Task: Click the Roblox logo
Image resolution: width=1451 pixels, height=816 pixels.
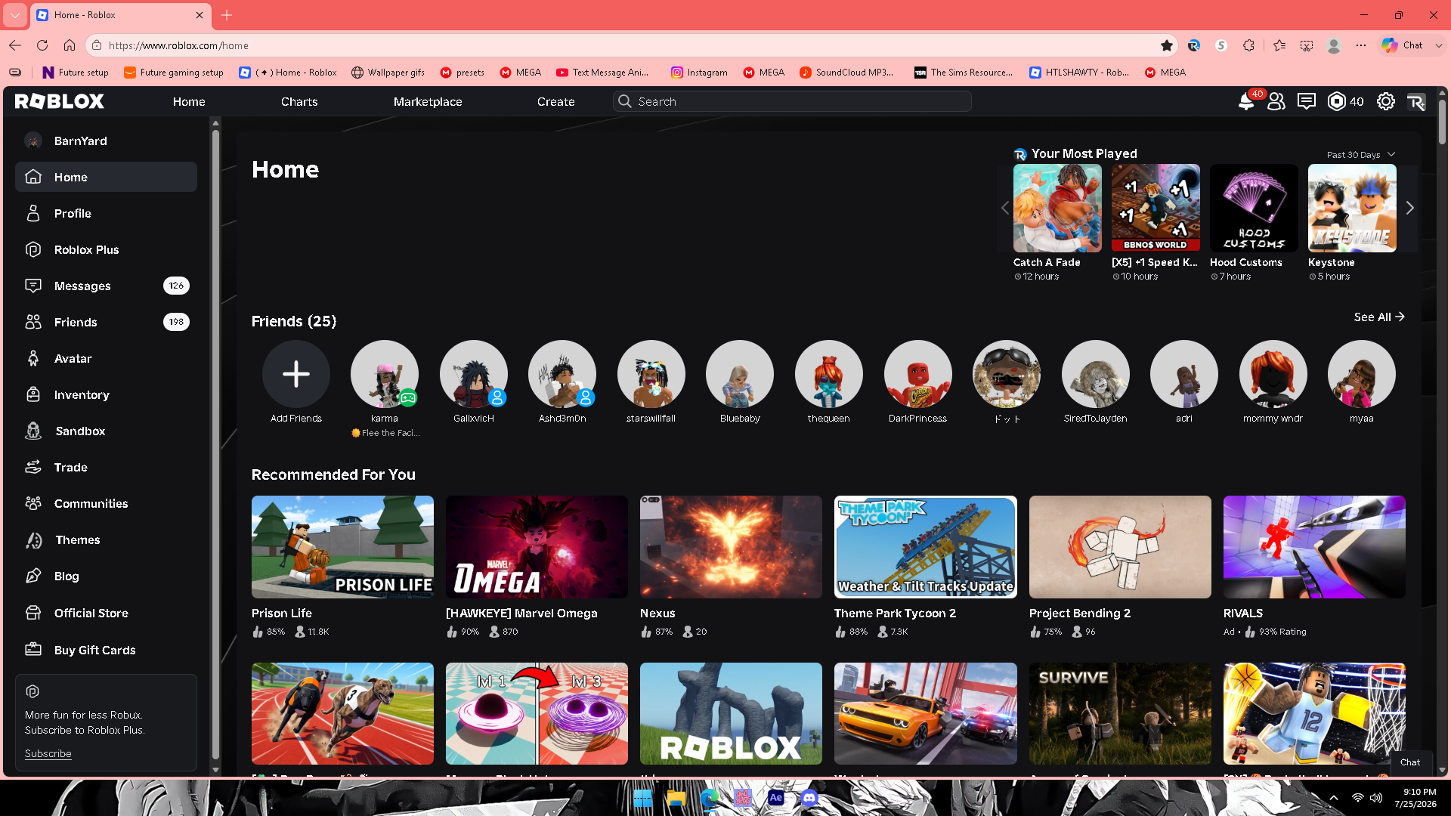Action: [60, 101]
